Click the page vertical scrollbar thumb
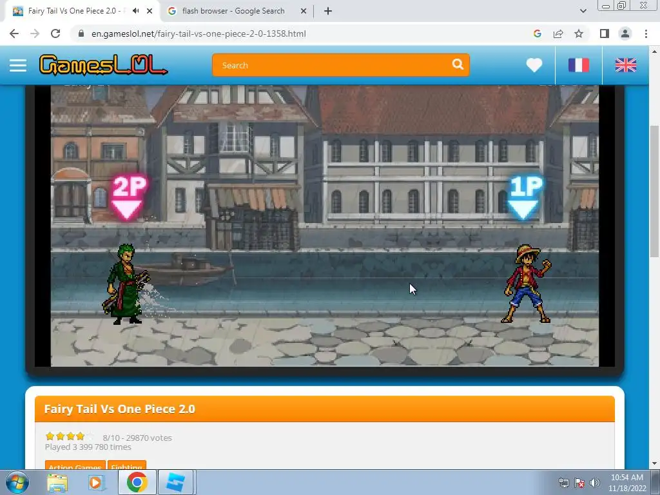This screenshot has height=495, width=660. [654, 191]
